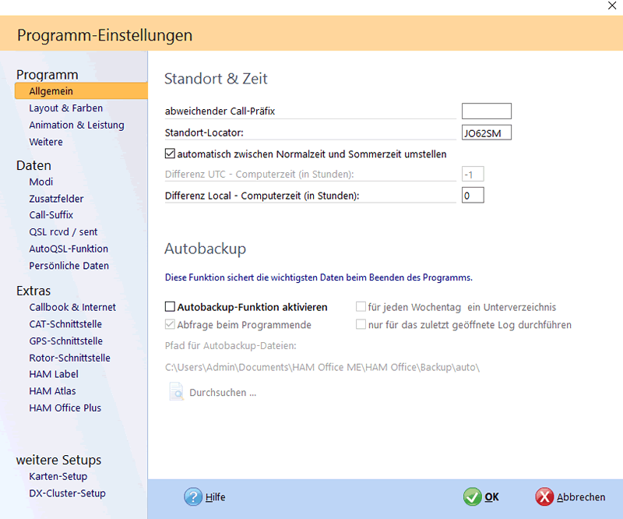Check für jeden Wochentag ein Unterverzeichnis

coord(361,306)
